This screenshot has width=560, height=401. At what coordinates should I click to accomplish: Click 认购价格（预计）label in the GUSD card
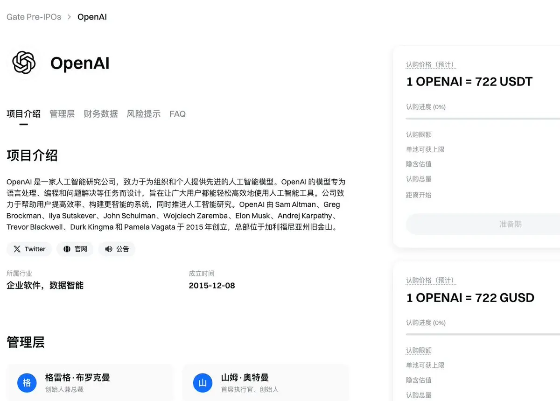point(430,281)
